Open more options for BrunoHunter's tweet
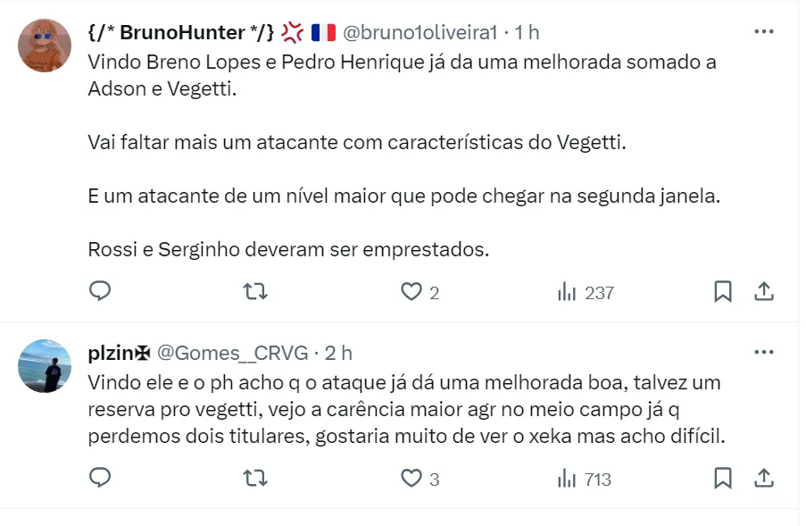Viewport: 806px width, 526px height. (x=764, y=32)
